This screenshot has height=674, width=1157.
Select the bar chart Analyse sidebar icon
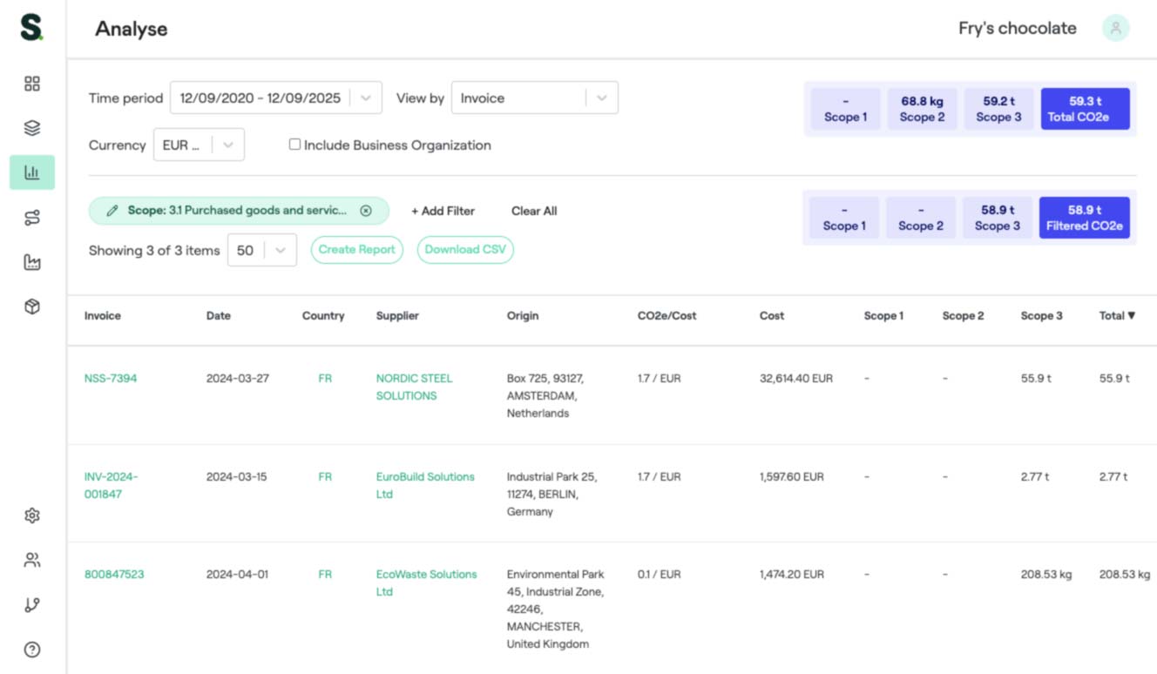[x=32, y=172]
